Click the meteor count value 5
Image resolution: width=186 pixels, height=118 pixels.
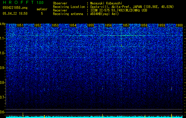point(42,14)
